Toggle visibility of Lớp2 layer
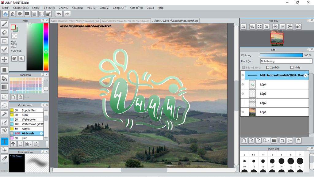This screenshot has width=314, height=177. pyautogui.click(x=243, y=103)
